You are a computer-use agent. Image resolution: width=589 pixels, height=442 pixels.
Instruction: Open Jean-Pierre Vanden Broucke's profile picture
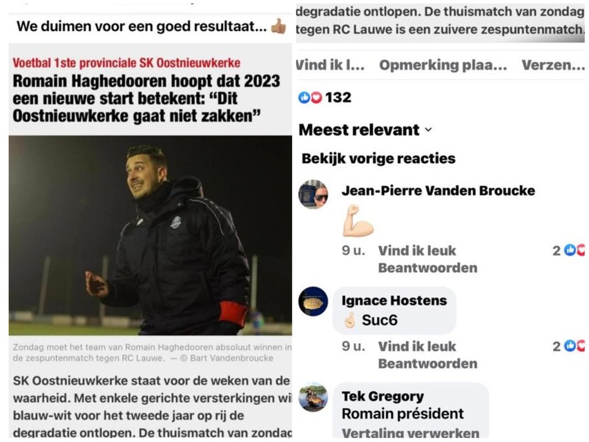tap(313, 195)
